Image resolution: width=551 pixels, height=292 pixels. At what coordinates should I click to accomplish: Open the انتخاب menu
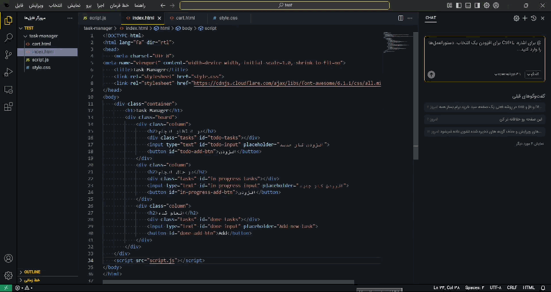(56, 5)
